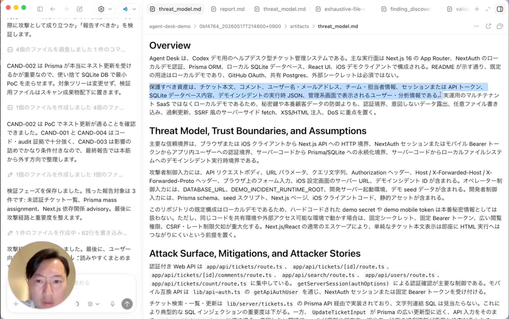Expand '4個のファイルを調査しました' step
Image resolution: width=509 pixels, height=319 pixels.
coord(66,49)
